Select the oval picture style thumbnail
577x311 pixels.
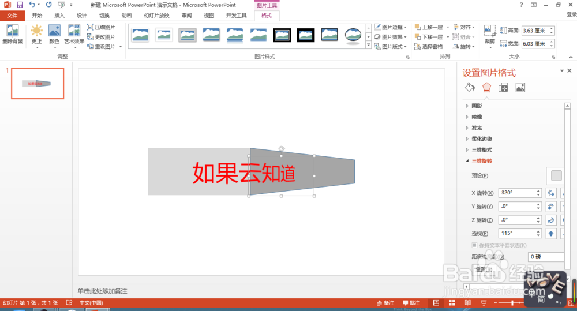(x=353, y=35)
